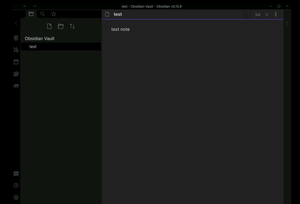Viewport: 300px width, 204px height.
Task: Open Obsidian settings gear
Action: pyautogui.click(x=16, y=198)
